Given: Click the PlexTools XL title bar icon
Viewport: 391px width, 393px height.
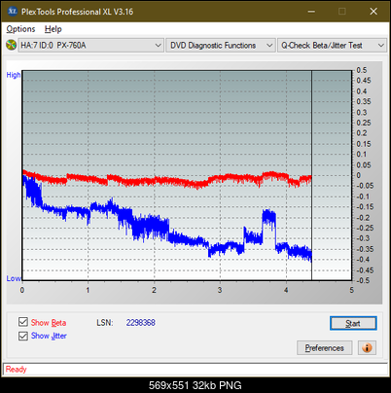Looking at the screenshot, I should tap(13, 12).
